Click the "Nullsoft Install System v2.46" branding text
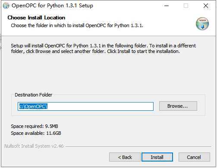 (x=34, y=146)
